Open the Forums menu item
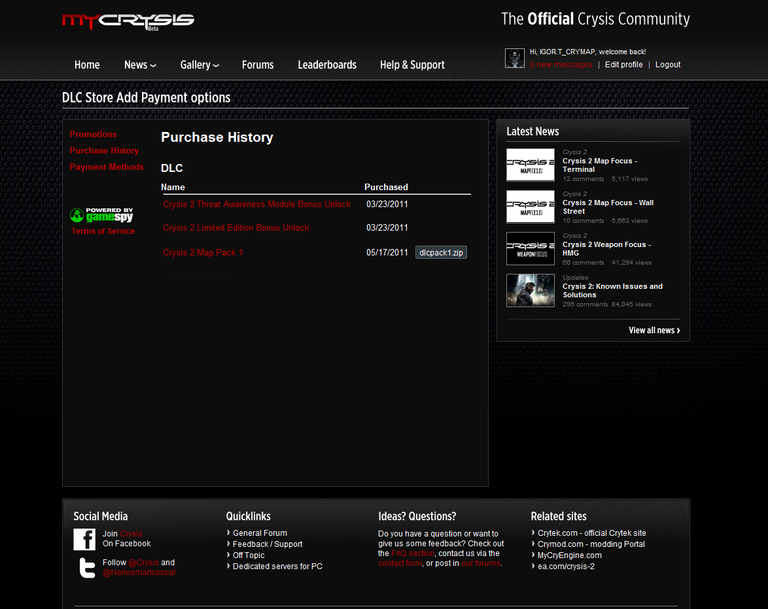 [258, 65]
